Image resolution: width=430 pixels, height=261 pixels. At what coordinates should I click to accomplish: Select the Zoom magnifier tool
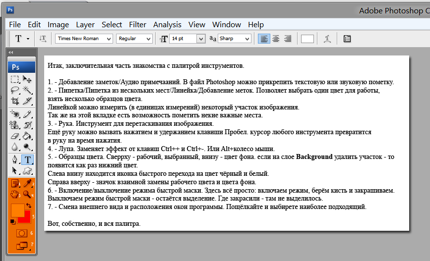[x=27, y=194]
